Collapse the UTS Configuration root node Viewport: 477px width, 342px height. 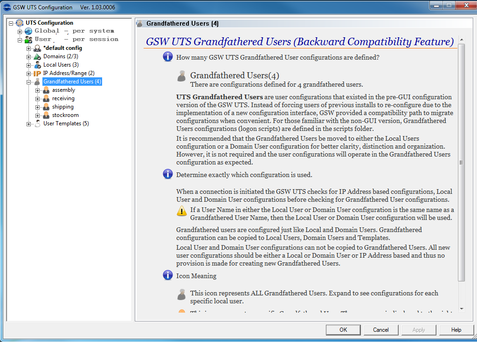pos(11,23)
